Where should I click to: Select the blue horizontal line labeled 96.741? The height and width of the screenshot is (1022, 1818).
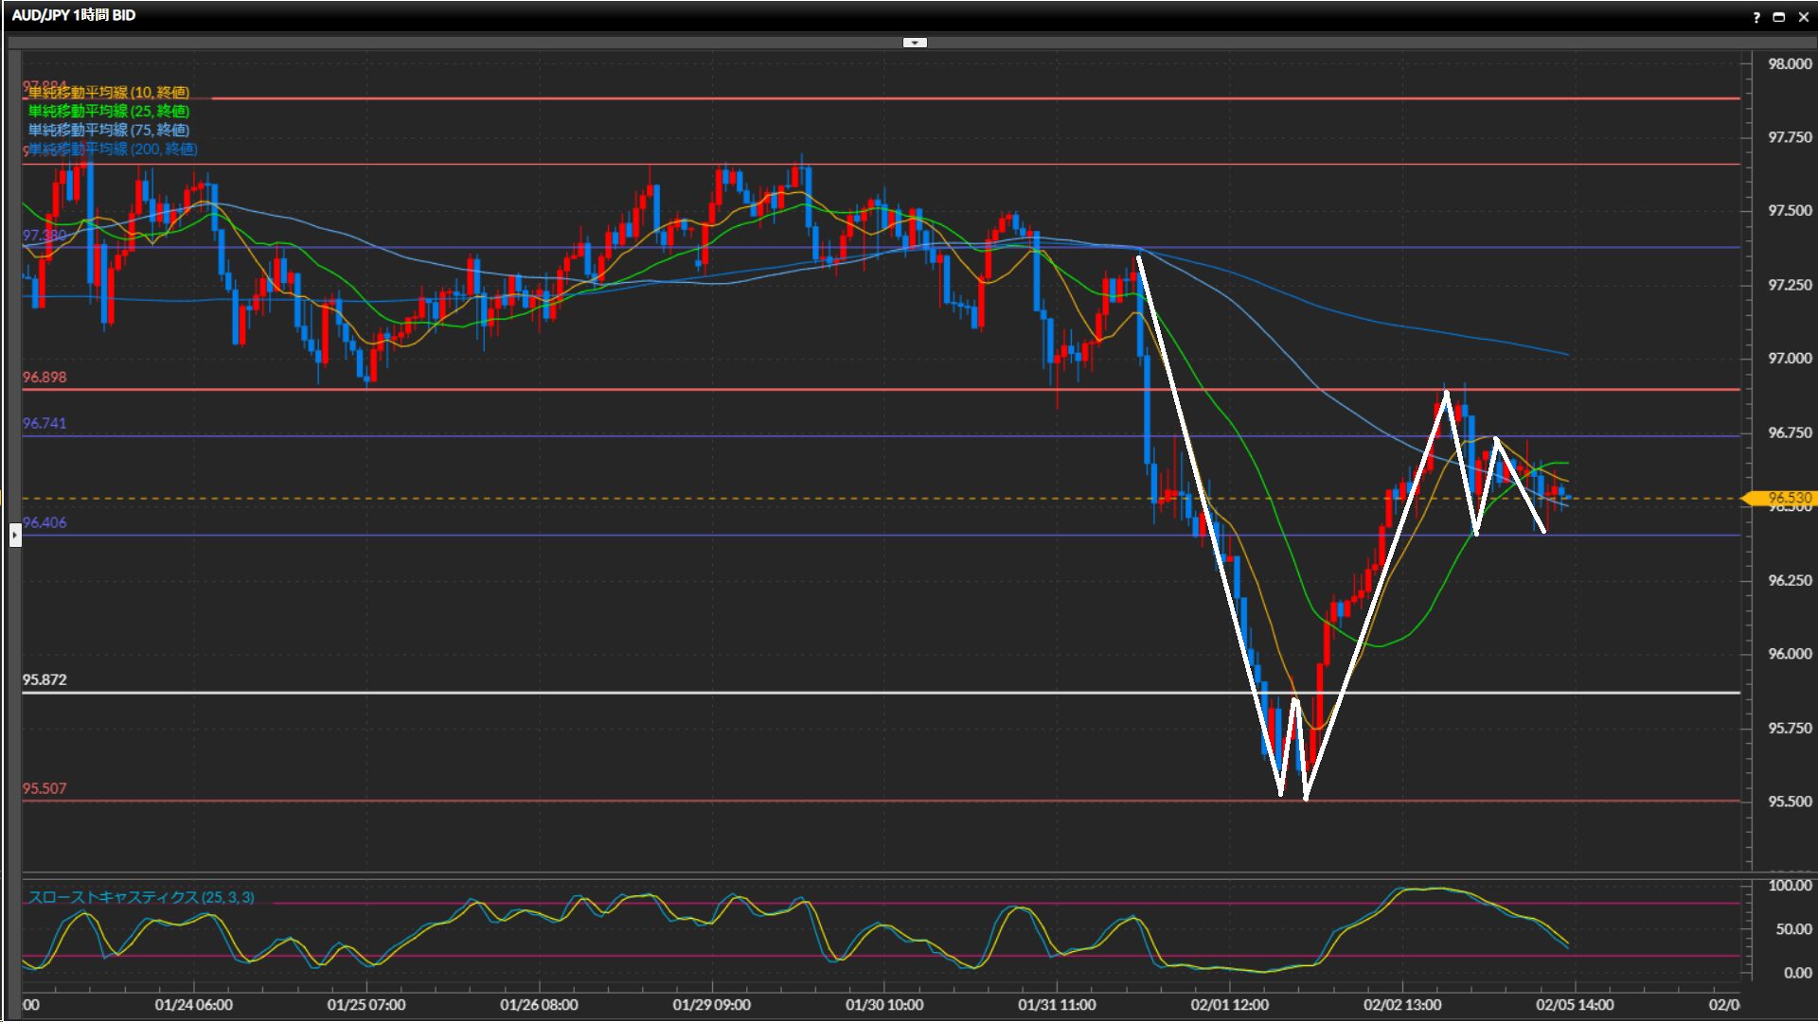663,436
